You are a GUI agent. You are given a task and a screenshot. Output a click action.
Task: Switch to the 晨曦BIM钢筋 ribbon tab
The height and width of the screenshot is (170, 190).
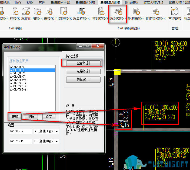(x=85, y=3)
